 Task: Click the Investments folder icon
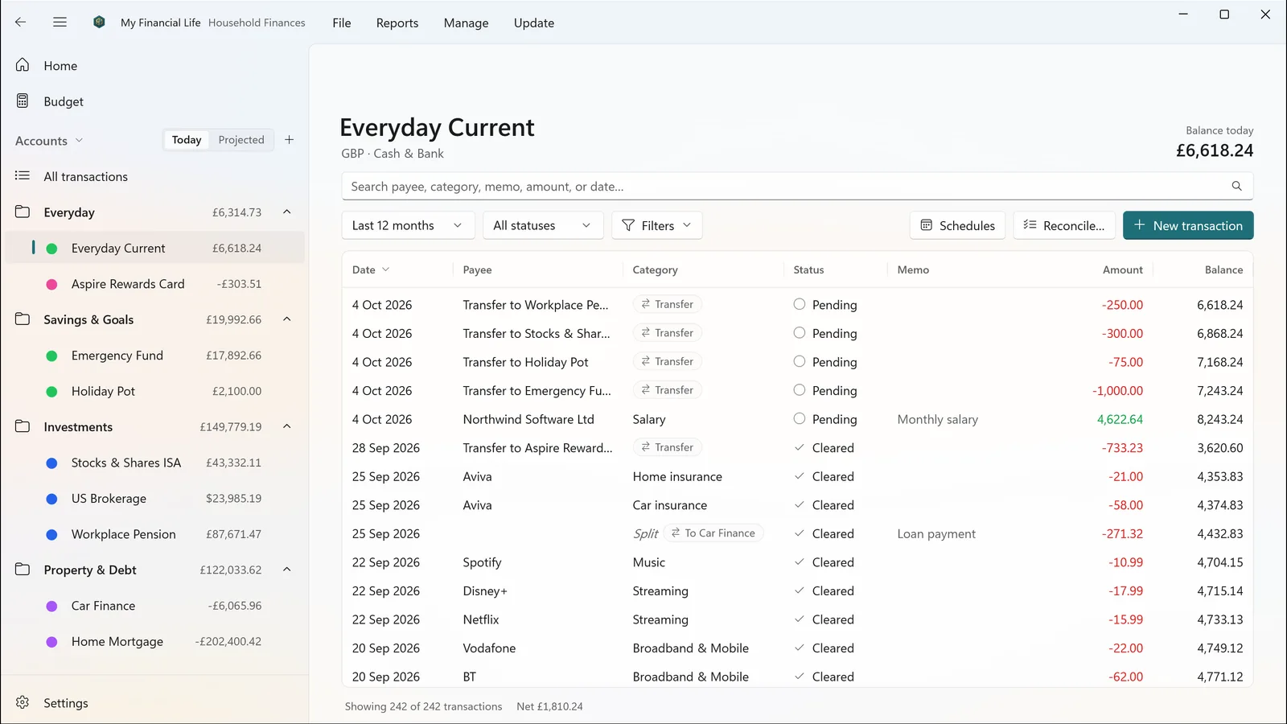coord(23,426)
